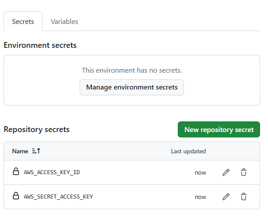Click the 'now' timestamp for AWS_SECRET_ACCESS_KEY
This screenshot has height=222, width=268.
(200, 197)
